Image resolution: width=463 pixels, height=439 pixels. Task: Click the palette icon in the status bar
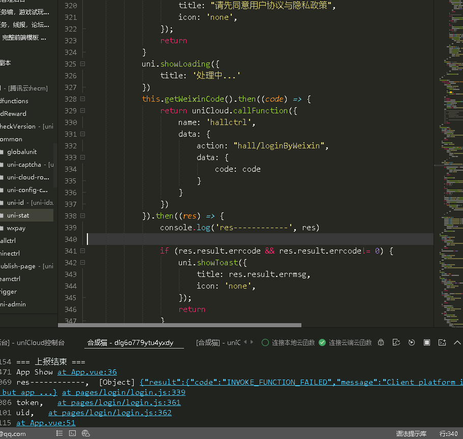coord(86,433)
